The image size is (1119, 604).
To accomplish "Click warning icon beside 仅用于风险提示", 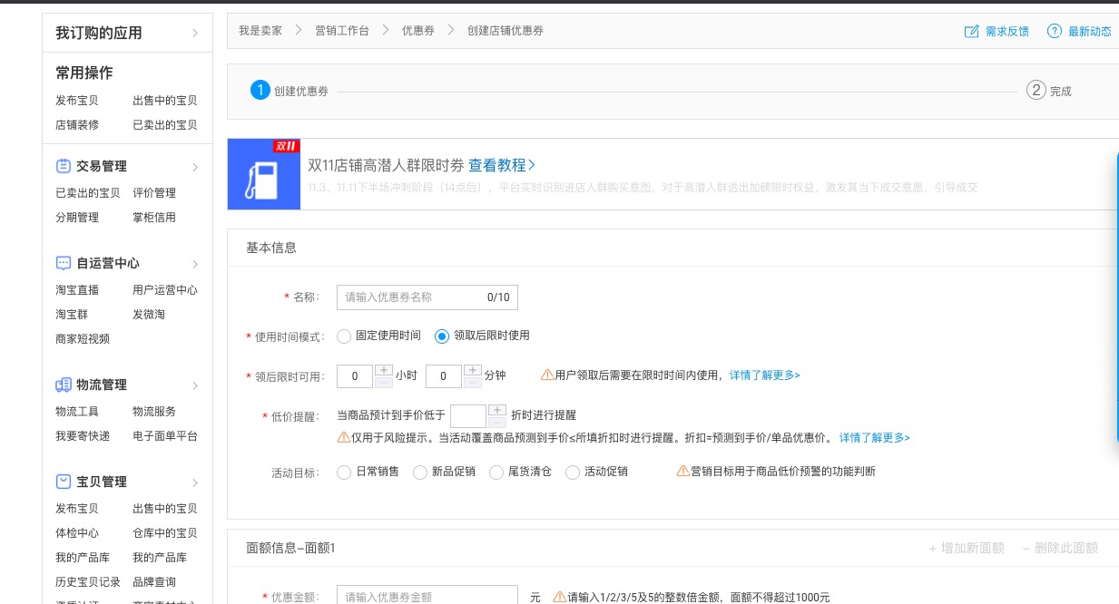I will click(x=343, y=437).
